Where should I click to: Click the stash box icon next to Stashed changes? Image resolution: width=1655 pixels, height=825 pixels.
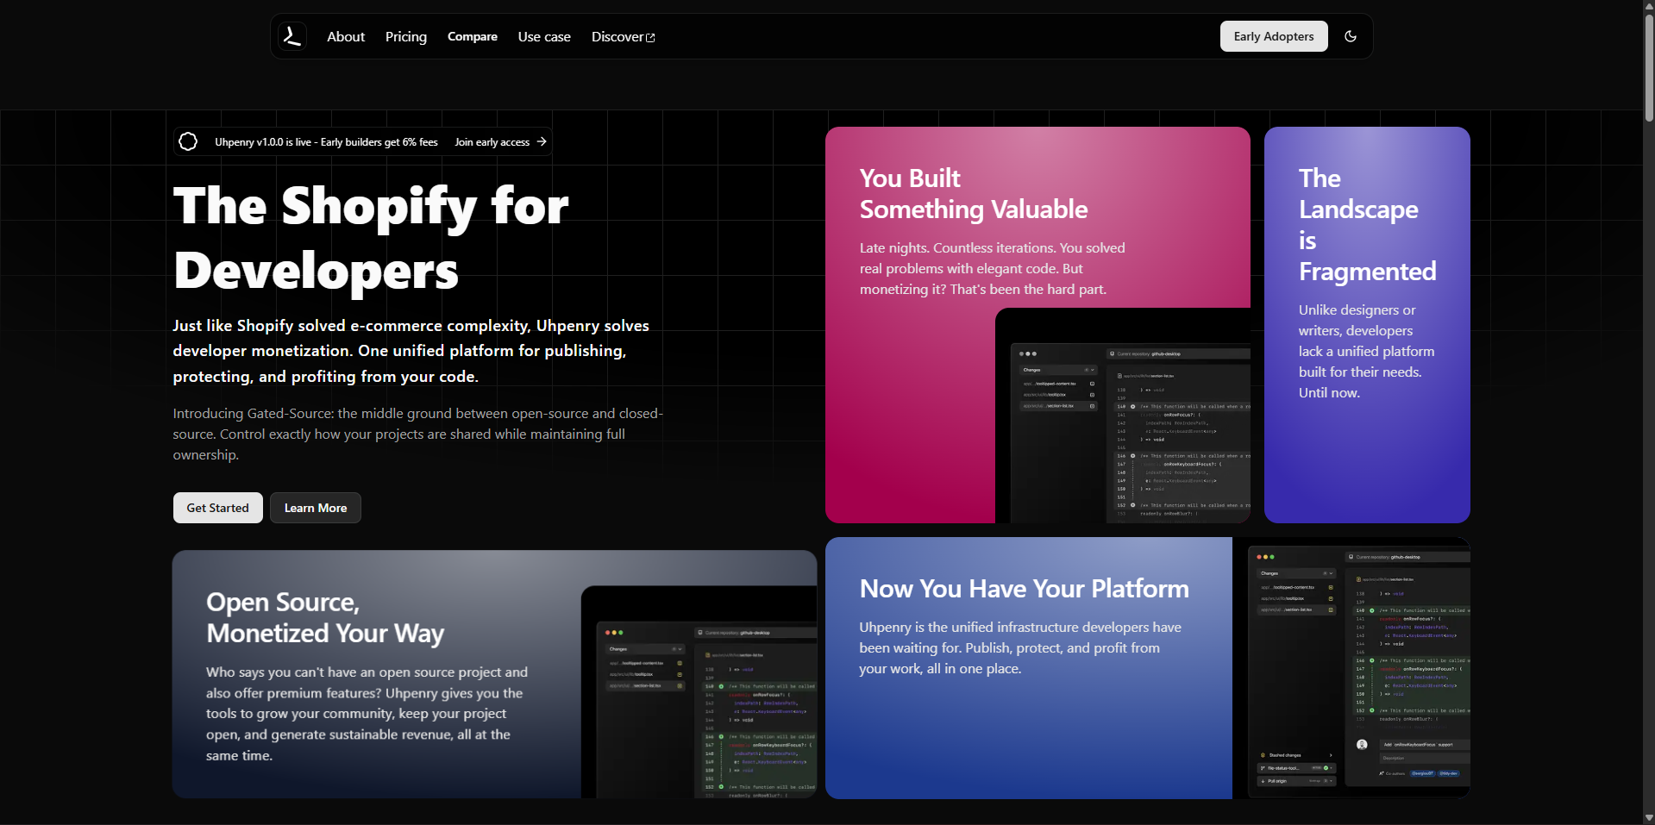click(1263, 755)
